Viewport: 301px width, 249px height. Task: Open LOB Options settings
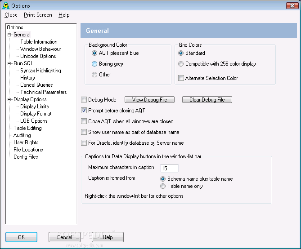click(x=34, y=121)
